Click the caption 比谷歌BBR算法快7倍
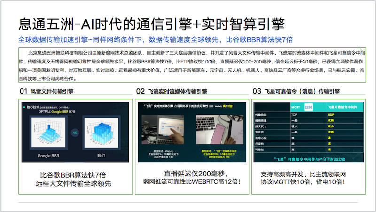376x212 pixels. pos(73,175)
